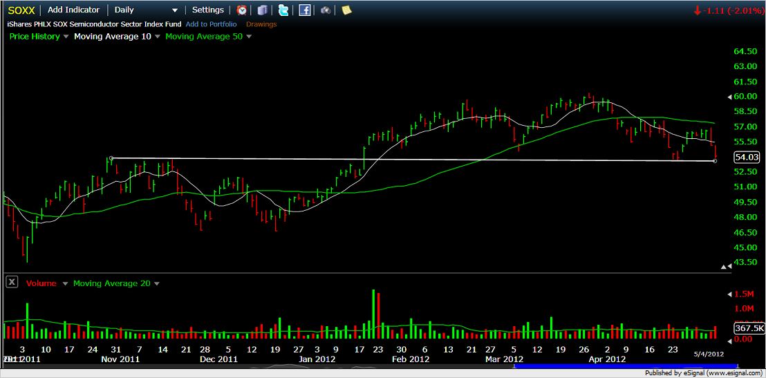Click the 54.03 current price tag
766x378 pixels.
tap(747, 158)
